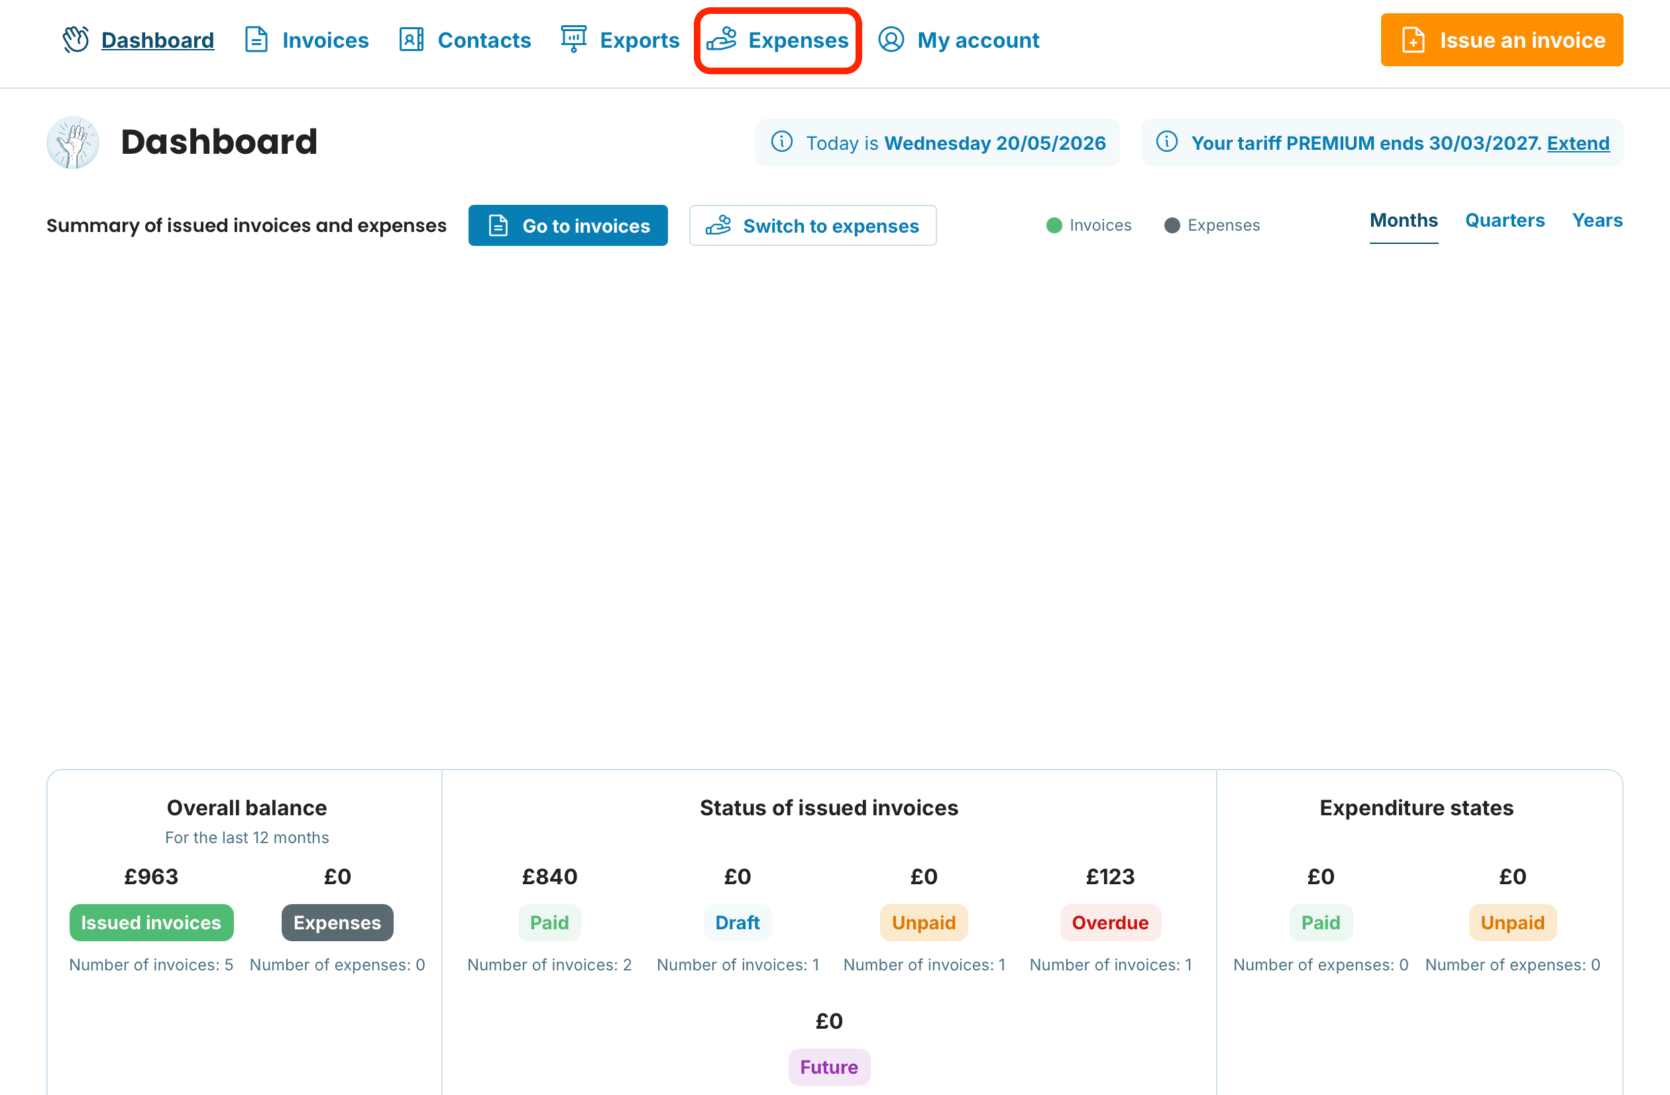Viewport: 1670px width, 1095px height.
Task: Click the waving hand Dashboard icon
Action: pyautogui.click(x=76, y=40)
